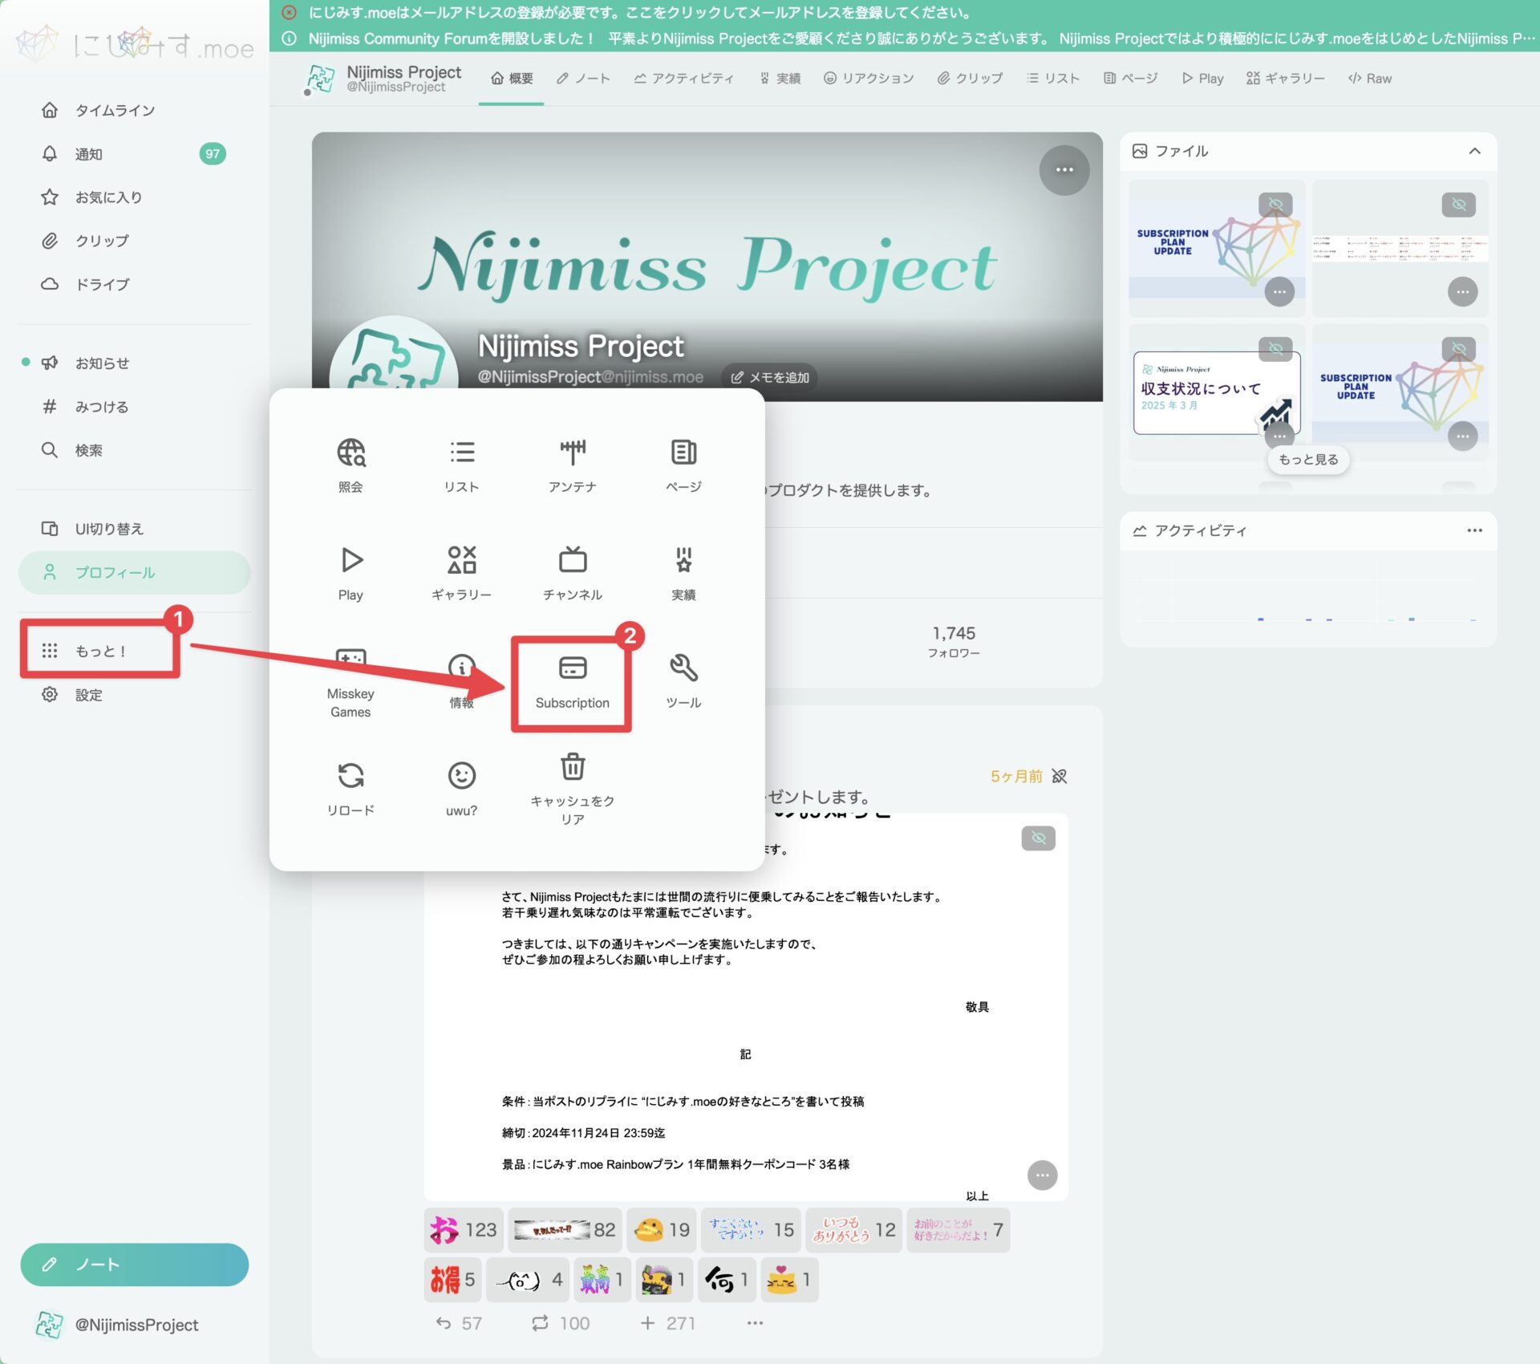Screen dimensions: 1540x1364
Task: Switch to the 実績 tab in header
Action: 780,78
